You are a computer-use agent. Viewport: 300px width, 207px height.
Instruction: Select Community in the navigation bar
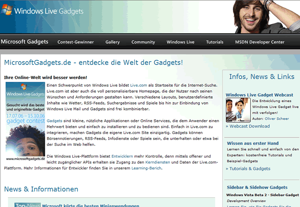pyautogui.click(x=143, y=42)
